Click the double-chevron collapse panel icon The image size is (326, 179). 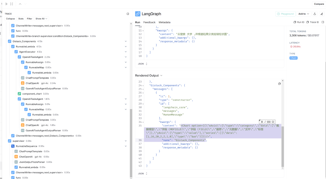(6, 4)
